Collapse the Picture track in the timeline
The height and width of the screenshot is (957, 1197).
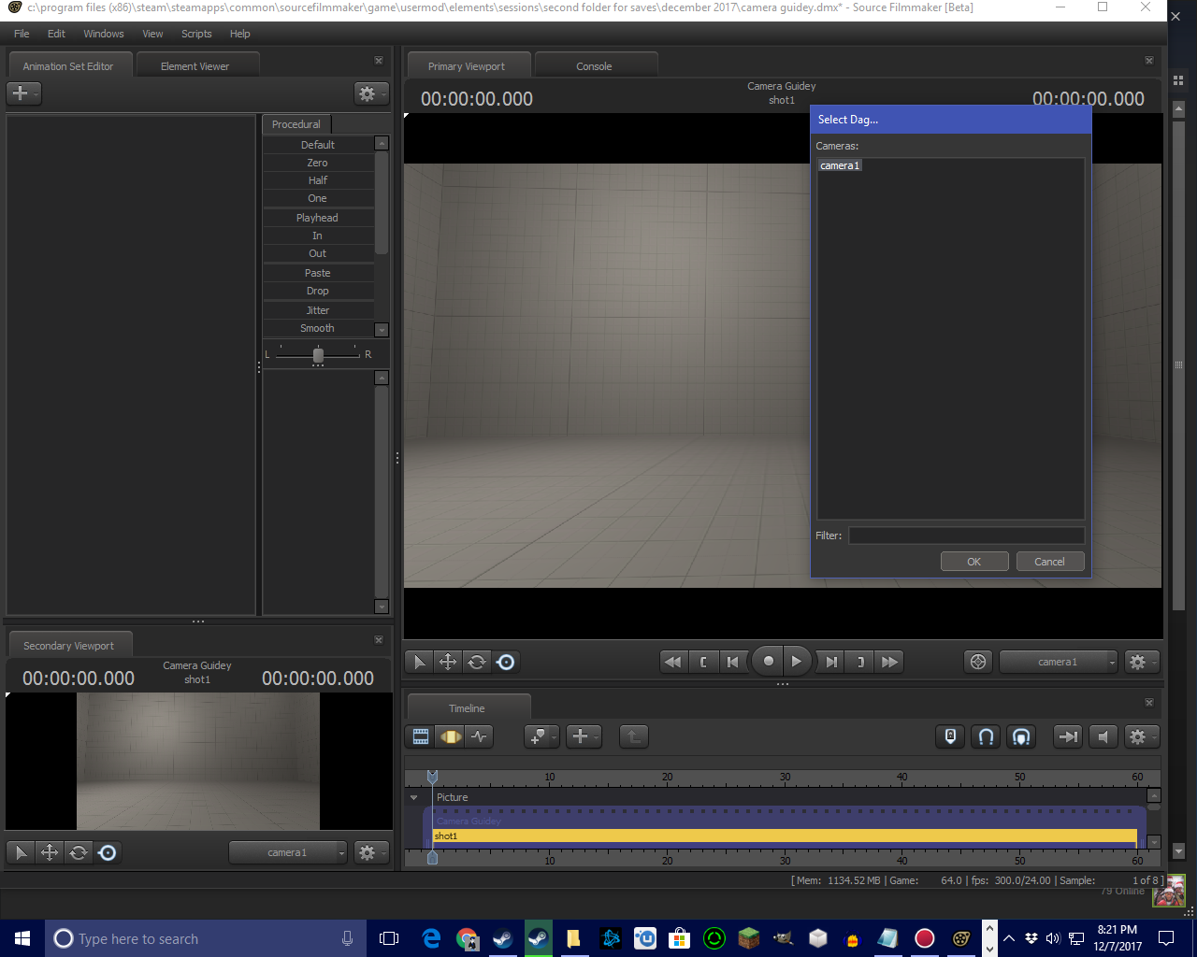[x=413, y=797]
